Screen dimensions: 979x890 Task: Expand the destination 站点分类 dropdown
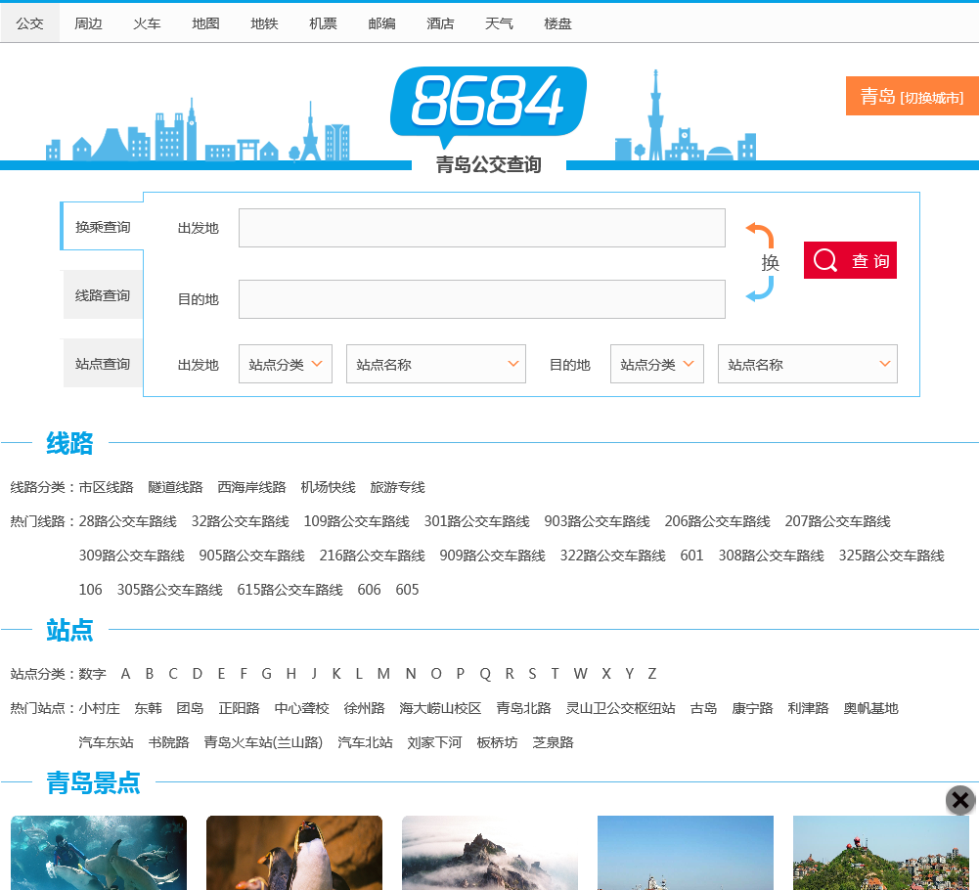657,364
